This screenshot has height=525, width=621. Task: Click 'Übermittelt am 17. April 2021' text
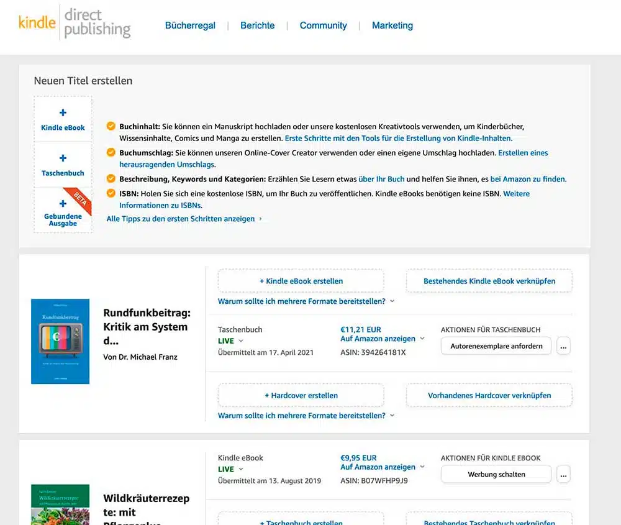[x=265, y=353]
